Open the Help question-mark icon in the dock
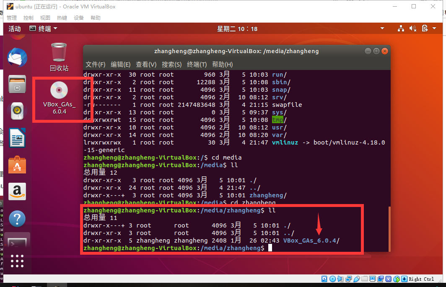Image resolution: width=446 pixels, height=287 pixels. pyautogui.click(x=17, y=218)
